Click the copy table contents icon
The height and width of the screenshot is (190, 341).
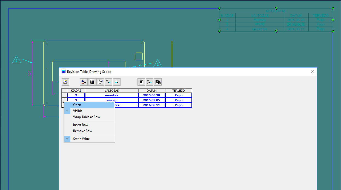[x=157, y=82]
